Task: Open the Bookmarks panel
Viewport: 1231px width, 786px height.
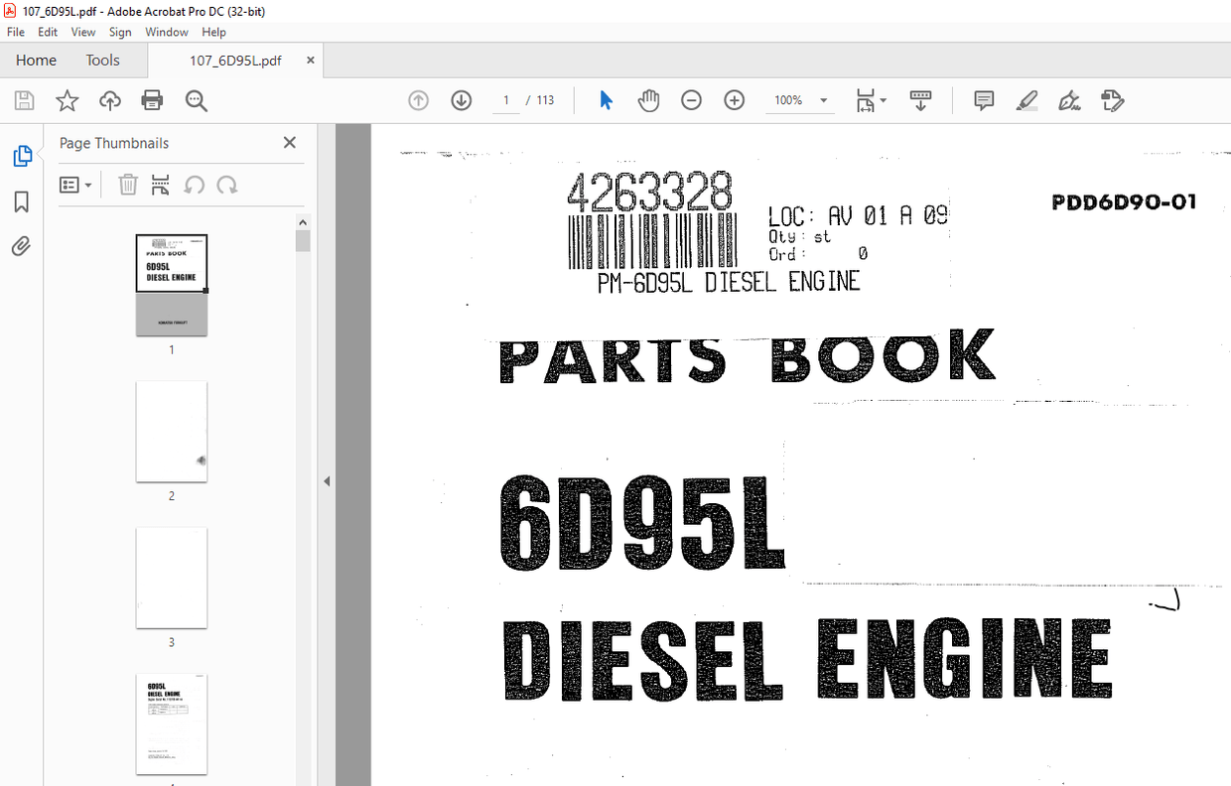Action: pos(21,201)
